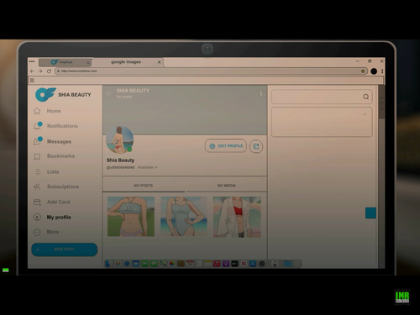Image resolution: width=420 pixels, height=315 pixels.
Task: Select the NO MEDIA tab
Action: coord(227,186)
